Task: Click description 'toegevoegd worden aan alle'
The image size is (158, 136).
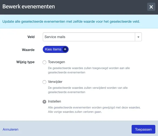Action: (111, 68)
